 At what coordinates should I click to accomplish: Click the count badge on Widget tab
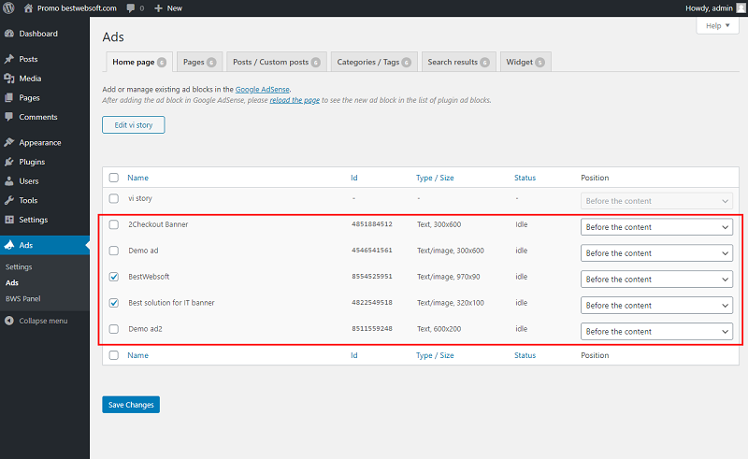[x=540, y=63]
